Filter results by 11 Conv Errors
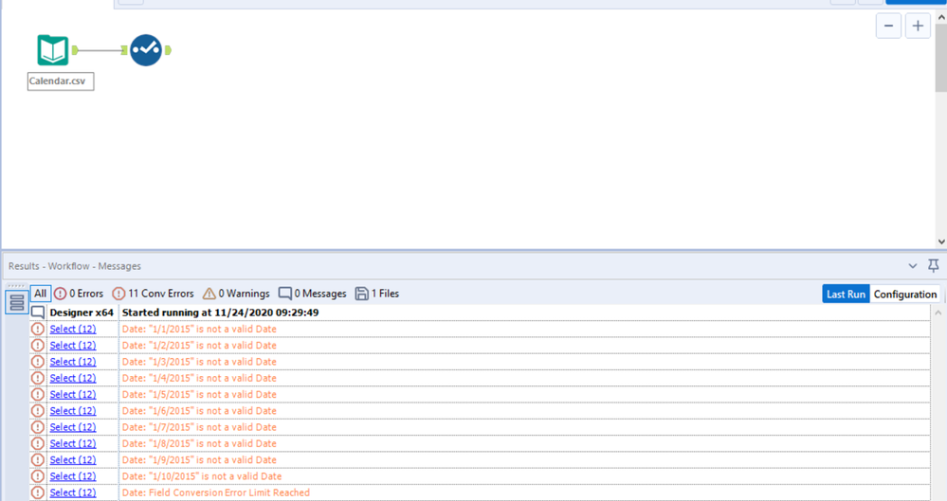Screen dimensions: 947x501 [153, 294]
